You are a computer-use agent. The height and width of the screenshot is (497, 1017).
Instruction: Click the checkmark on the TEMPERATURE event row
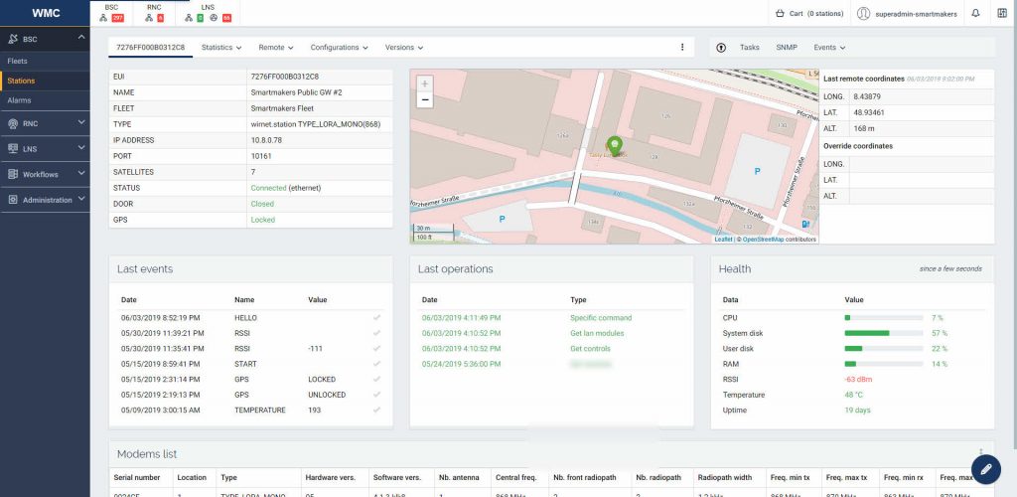tap(376, 411)
